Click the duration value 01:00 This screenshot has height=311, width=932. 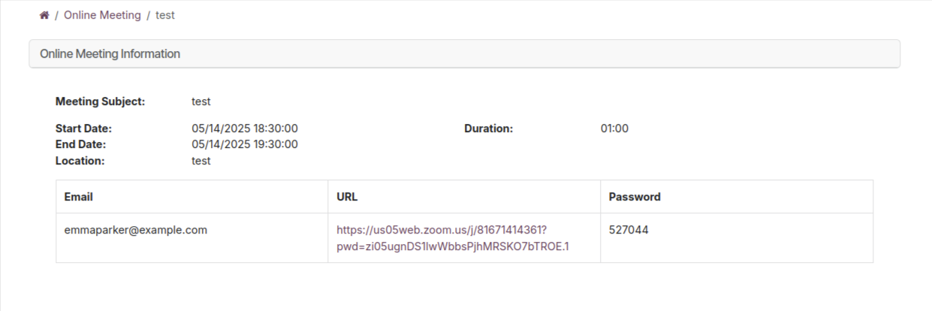(614, 128)
